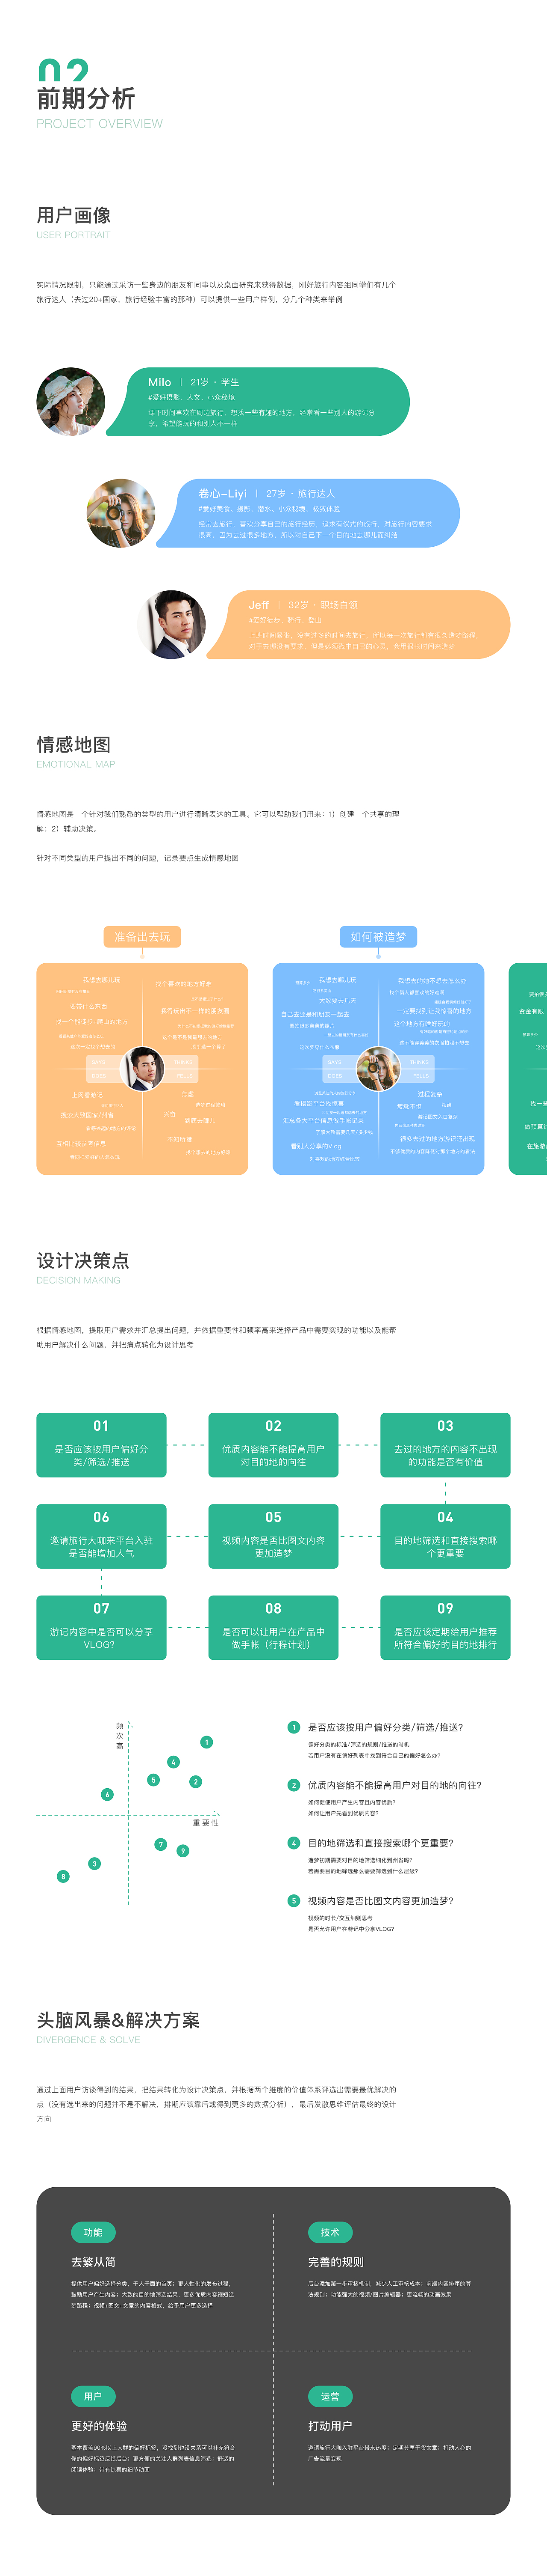547x2576 pixels.
Task: Click the 完善的规则 title
Action: [x=336, y=2262]
